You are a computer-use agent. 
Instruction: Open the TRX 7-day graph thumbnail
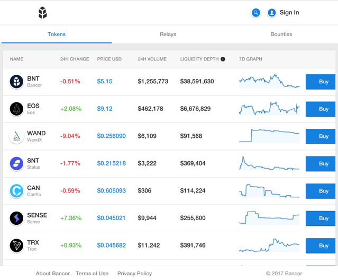point(269,245)
